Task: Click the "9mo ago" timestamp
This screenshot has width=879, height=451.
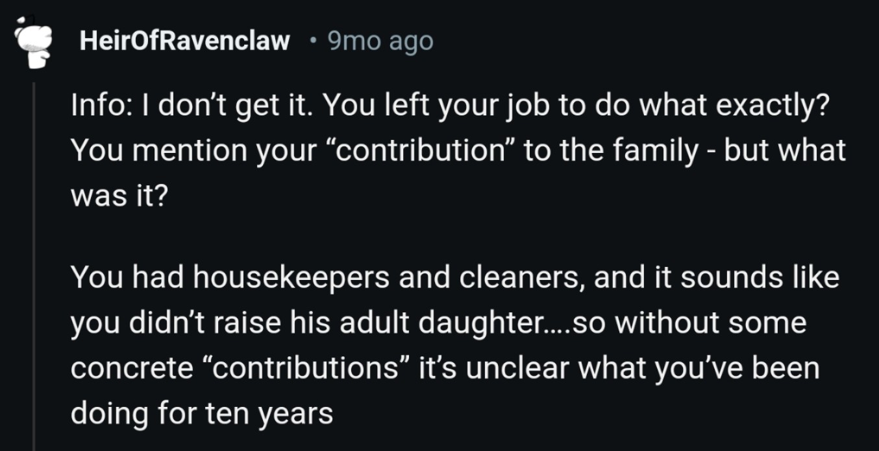Action: 380,41
